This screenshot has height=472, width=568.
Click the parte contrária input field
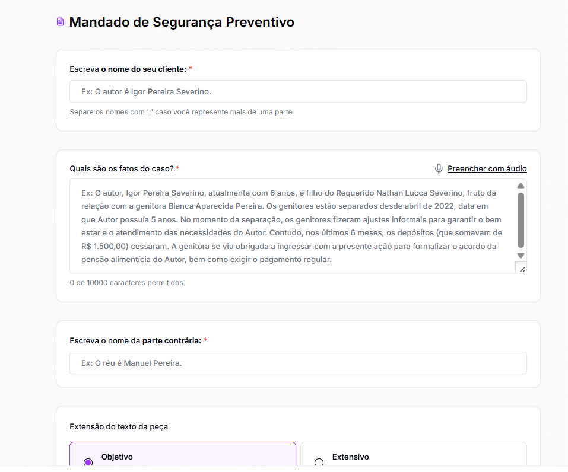click(297, 363)
